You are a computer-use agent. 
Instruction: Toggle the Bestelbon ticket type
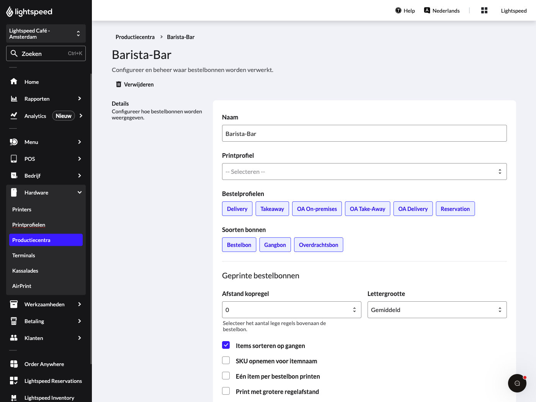pyautogui.click(x=239, y=245)
